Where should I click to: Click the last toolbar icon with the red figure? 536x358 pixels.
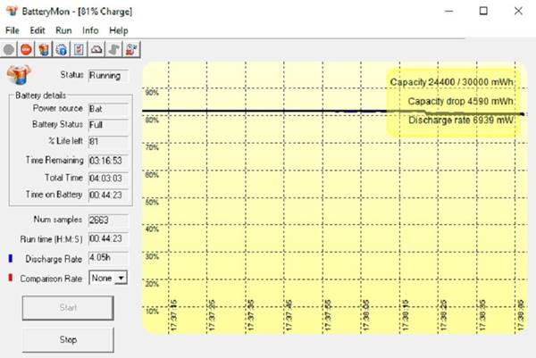(x=131, y=50)
